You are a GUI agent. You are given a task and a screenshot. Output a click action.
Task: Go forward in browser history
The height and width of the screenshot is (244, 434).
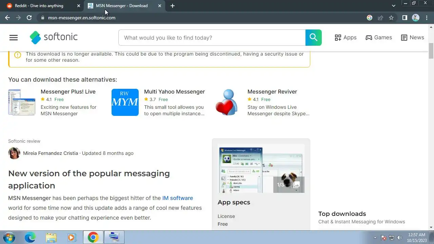[18, 18]
